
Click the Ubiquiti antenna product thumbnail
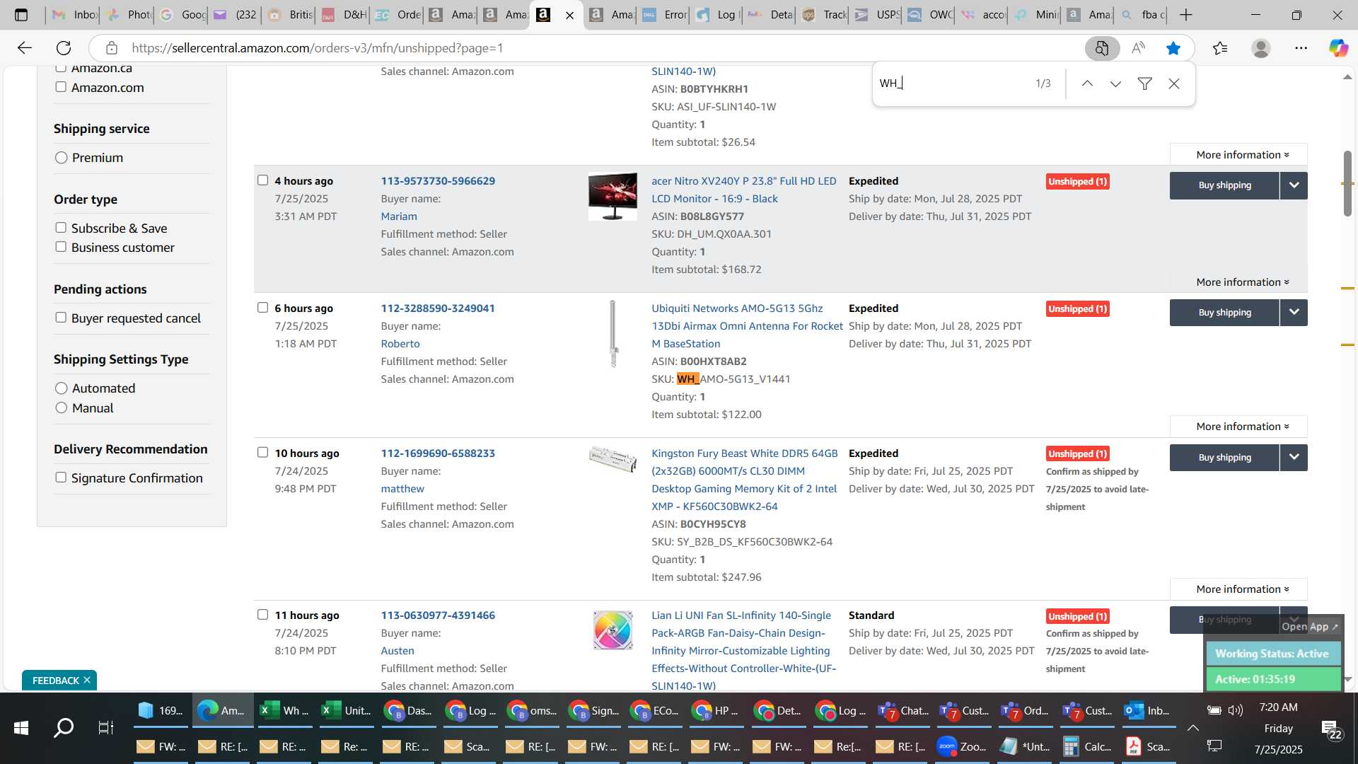click(x=613, y=333)
